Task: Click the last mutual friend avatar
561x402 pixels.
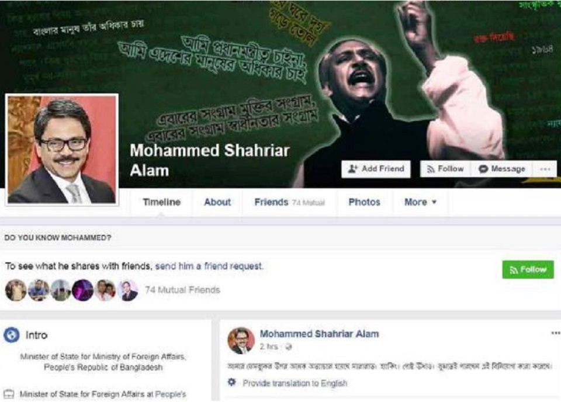Action: [127, 290]
